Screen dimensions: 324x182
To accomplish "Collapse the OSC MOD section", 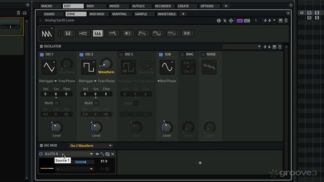I will [x=41, y=146].
